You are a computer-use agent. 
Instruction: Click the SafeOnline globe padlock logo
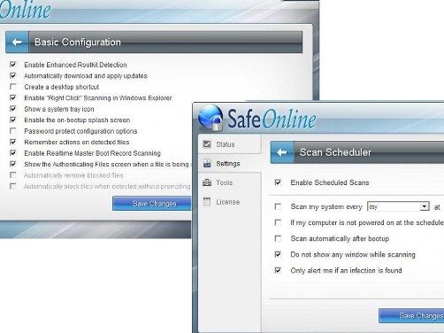pyautogui.click(x=211, y=118)
